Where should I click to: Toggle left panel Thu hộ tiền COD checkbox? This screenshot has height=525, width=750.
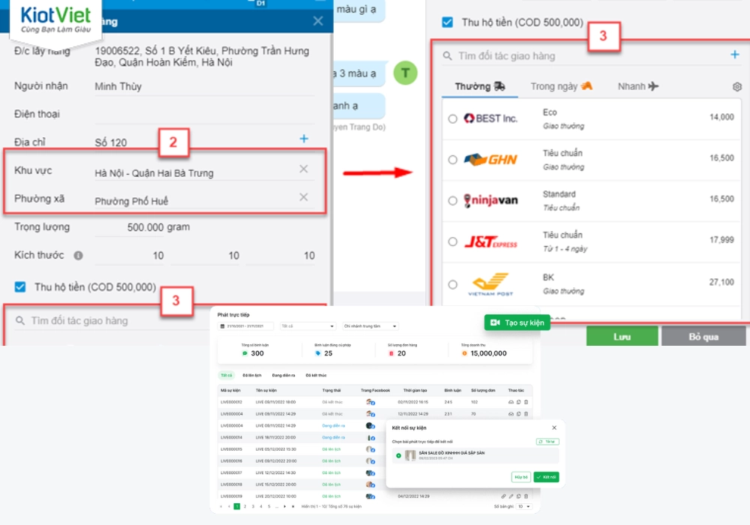[x=20, y=287]
